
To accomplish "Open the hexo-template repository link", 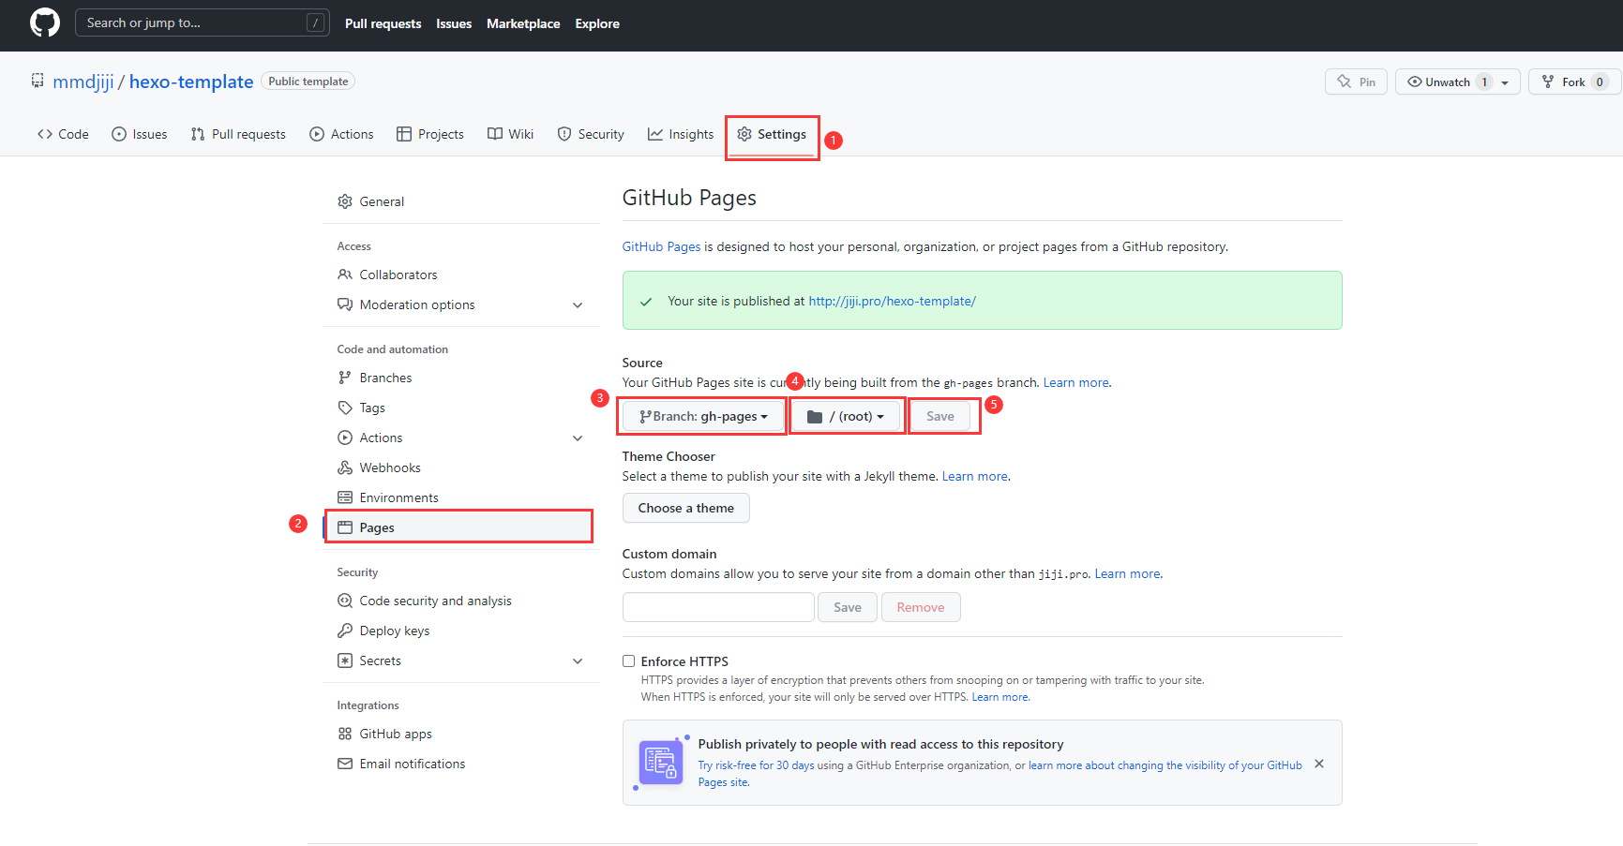I will point(191,82).
